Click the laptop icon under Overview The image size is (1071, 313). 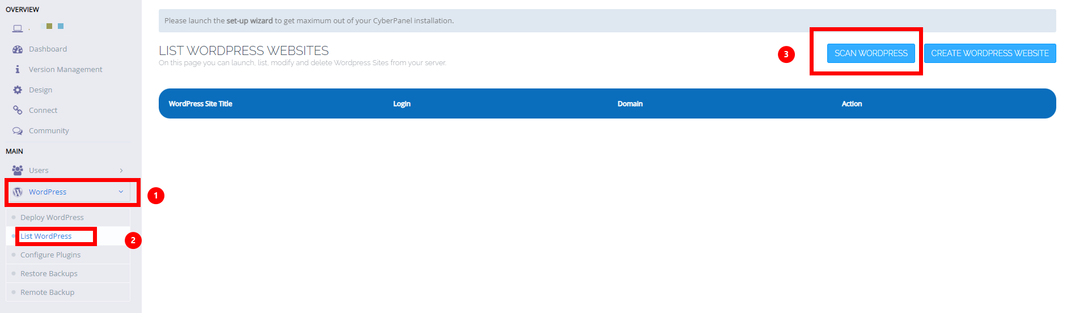point(18,28)
